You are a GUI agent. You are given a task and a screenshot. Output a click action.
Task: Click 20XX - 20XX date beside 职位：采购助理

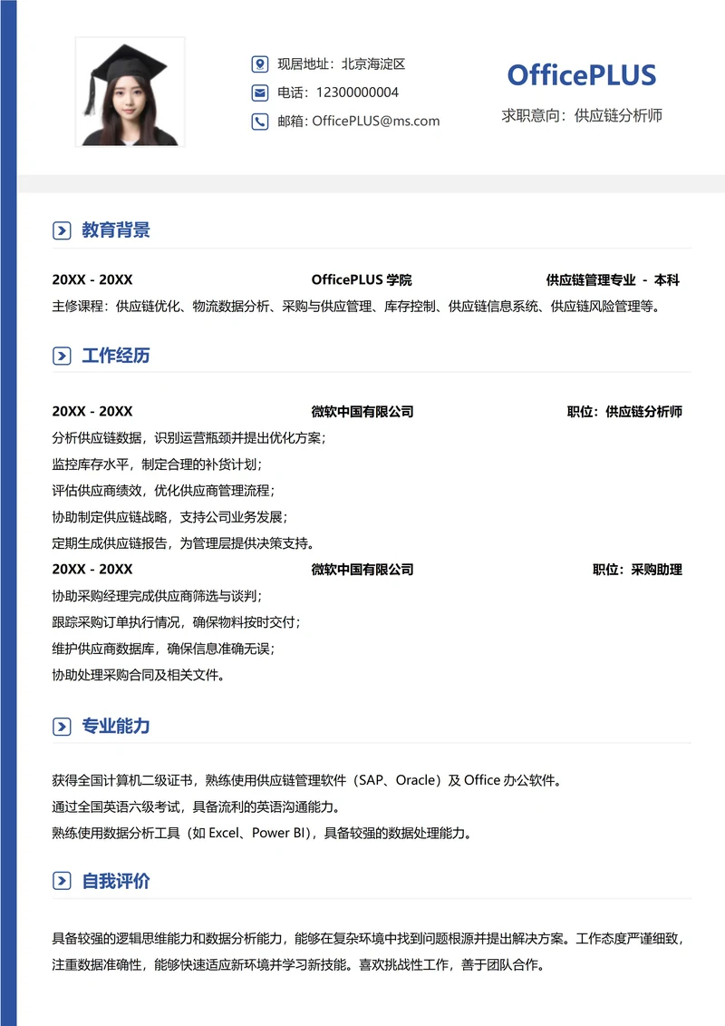pos(92,570)
